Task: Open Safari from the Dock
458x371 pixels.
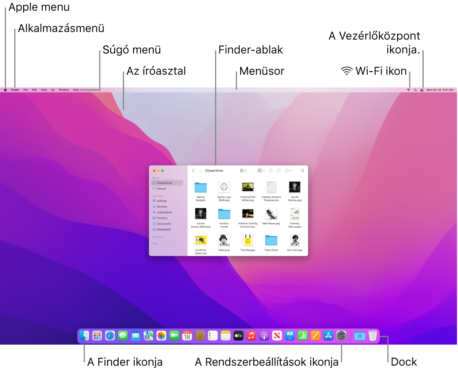Action: 109,336
